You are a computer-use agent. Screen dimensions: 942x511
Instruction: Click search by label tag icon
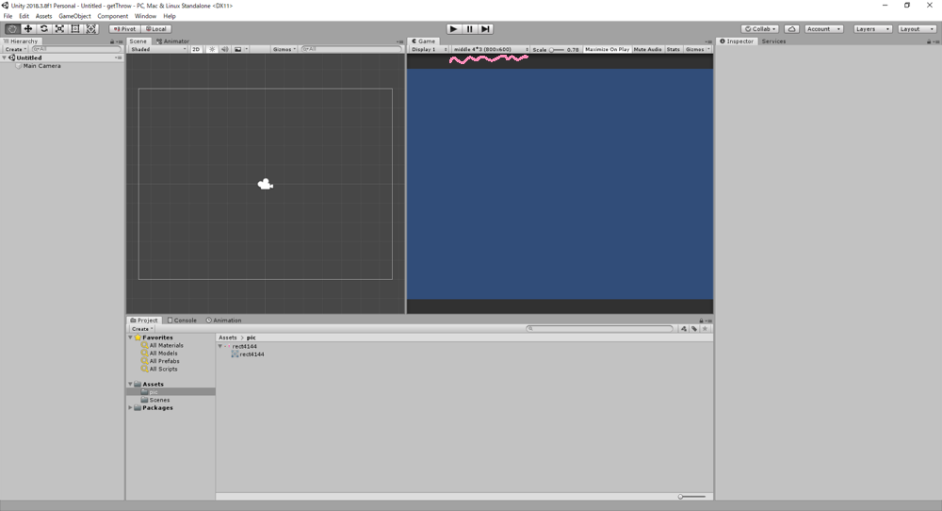point(694,329)
